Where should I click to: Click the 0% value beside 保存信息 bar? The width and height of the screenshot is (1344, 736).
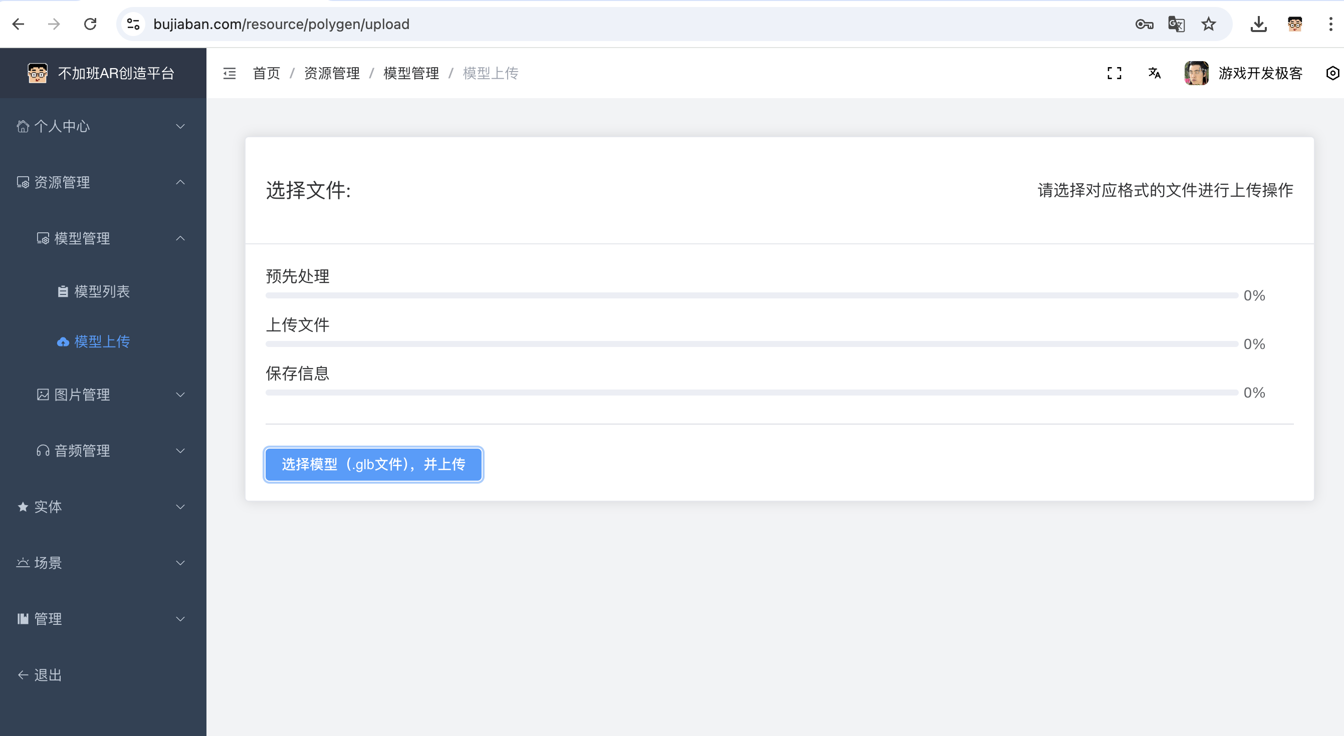1254,393
